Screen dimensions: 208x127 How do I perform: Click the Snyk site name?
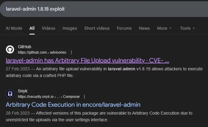click(x=23, y=91)
